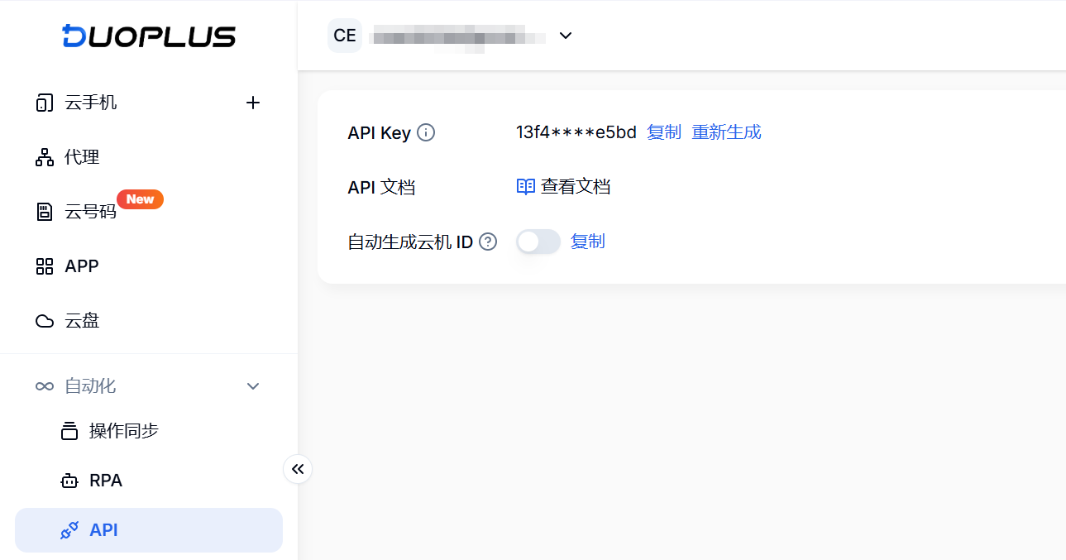Click the cloud number SIM icon

click(45, 212)
